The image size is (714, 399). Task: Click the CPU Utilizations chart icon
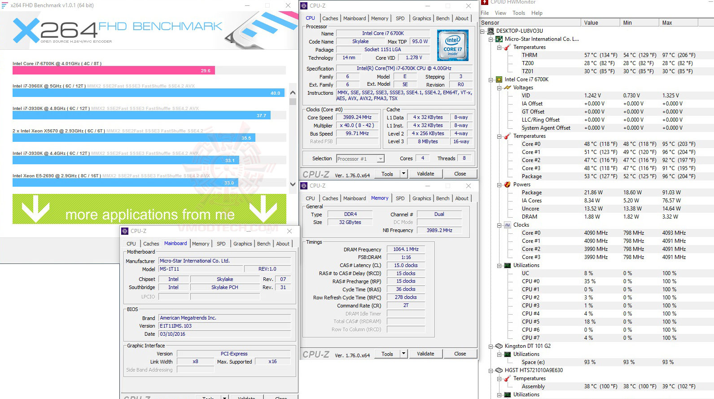(508, 265)
